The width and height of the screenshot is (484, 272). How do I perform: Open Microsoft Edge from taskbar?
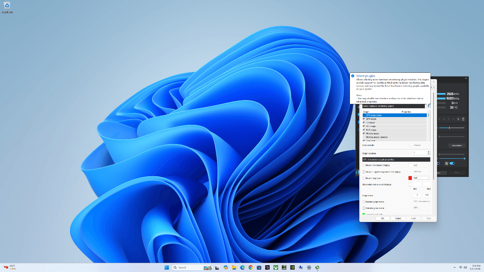tap(243, 267)
